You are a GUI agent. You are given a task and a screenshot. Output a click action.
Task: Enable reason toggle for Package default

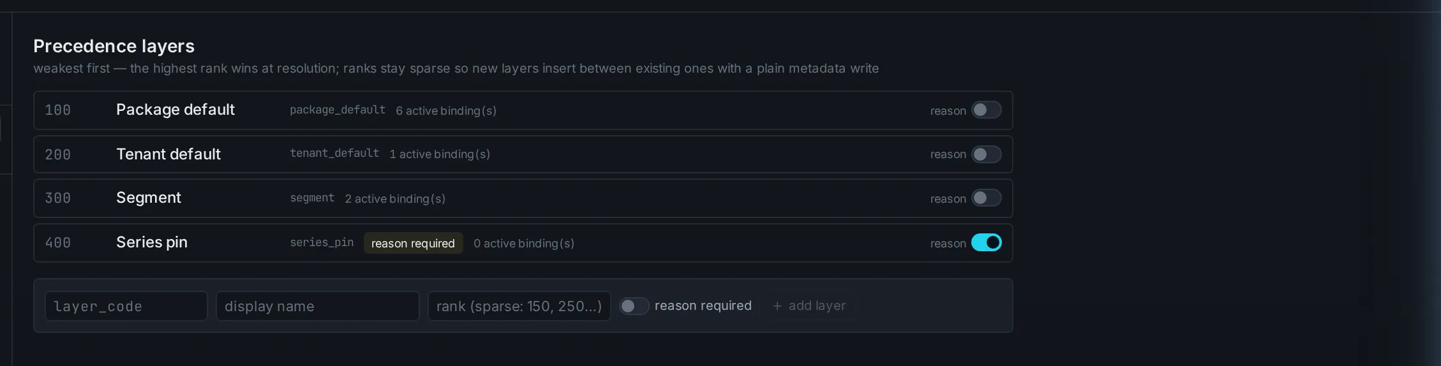[986, 110]
